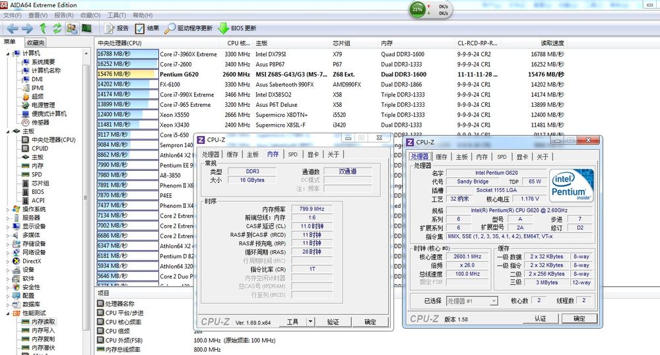Image resolution: width=660 pixels, height=355 pixels.
Task: Click 确定 button in CPU-Z 1.69
Action: tap(370, 322)
